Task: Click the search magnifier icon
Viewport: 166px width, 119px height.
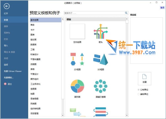Action: pos(126,13)
